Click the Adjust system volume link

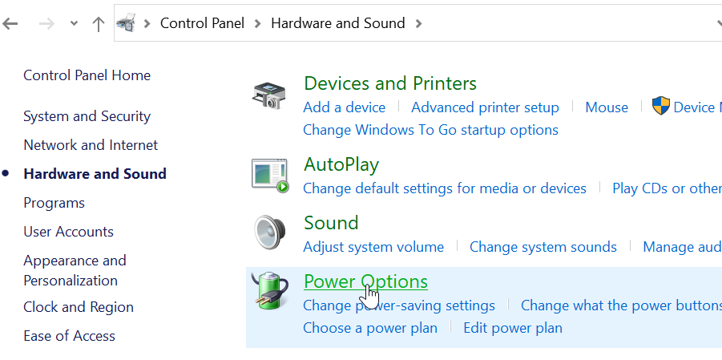tap(373, 247)
